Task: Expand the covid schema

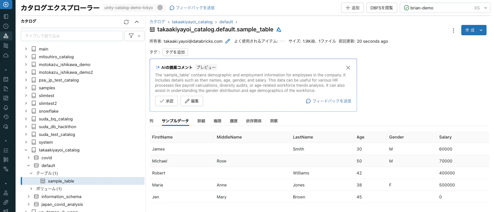Action: point(29,158)
